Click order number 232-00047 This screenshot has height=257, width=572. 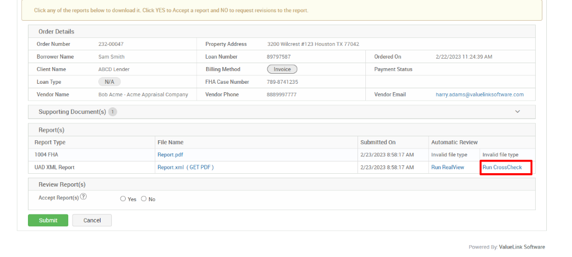(x=111, y=44)
